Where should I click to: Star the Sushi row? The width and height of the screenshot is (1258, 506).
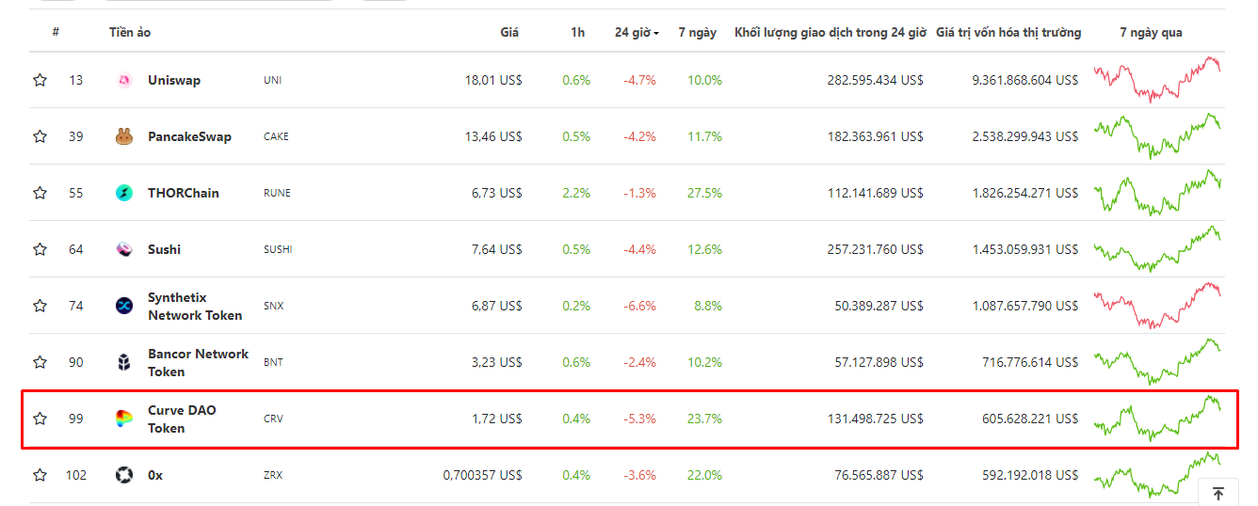(40, 249)
